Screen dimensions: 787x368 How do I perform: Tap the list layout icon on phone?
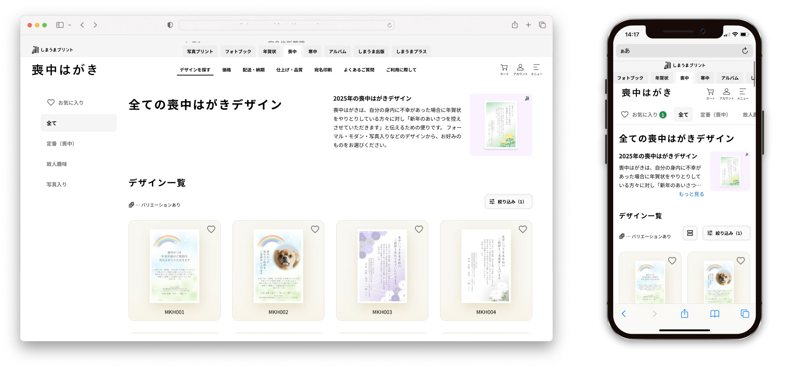(690, 233)
